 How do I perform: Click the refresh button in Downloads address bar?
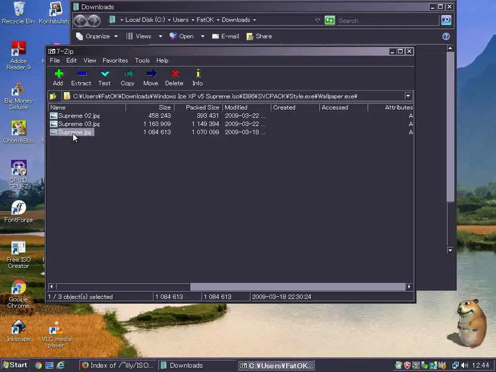(x=329, y=20)
